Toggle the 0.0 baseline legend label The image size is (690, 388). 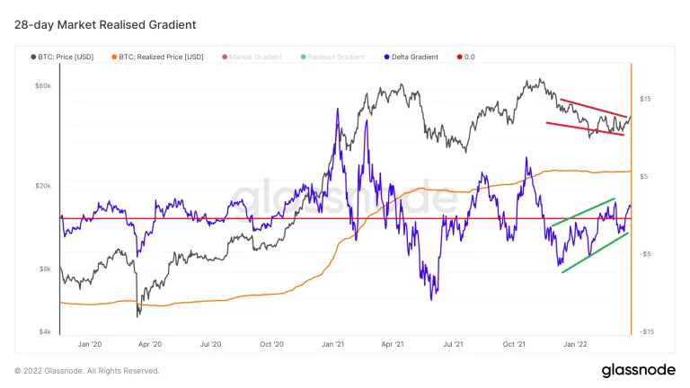click(470, 57)
